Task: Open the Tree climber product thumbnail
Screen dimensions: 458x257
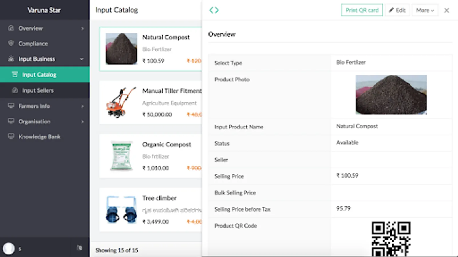Action: pos(121,209)
